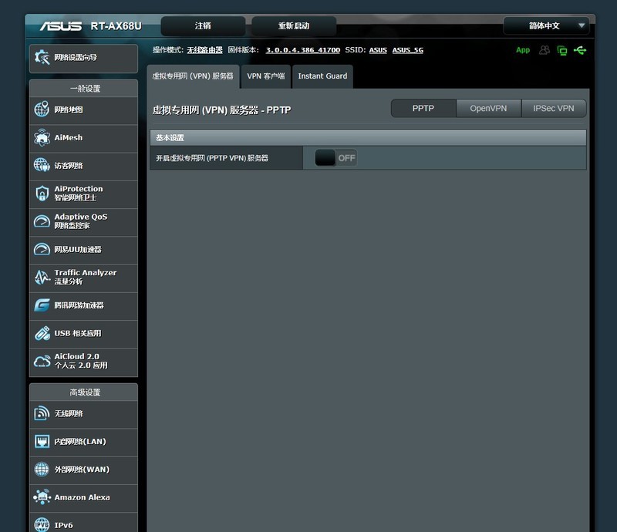Open the Amazon Alexa icon
The height and width of the screenshot is (532, 617).
click(x=42, y=497)
